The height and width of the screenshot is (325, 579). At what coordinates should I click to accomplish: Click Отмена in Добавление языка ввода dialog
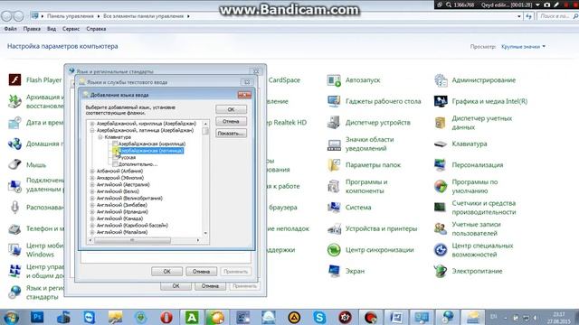tap(232, 121)
